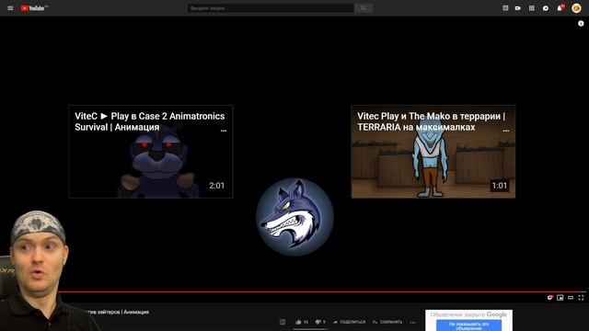The width and height of the screenshot is (589, 331).
Task: Open the first extension icon left of the camera
Action: click(505, 8)
